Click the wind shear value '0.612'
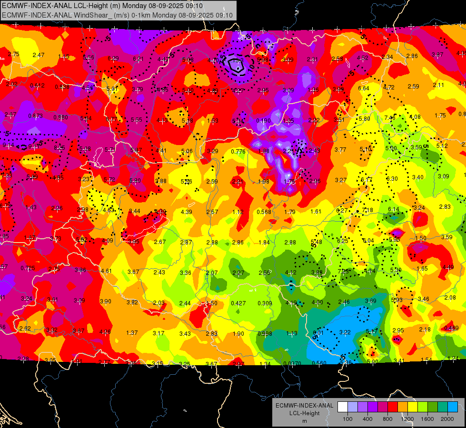 pos(38,86)
